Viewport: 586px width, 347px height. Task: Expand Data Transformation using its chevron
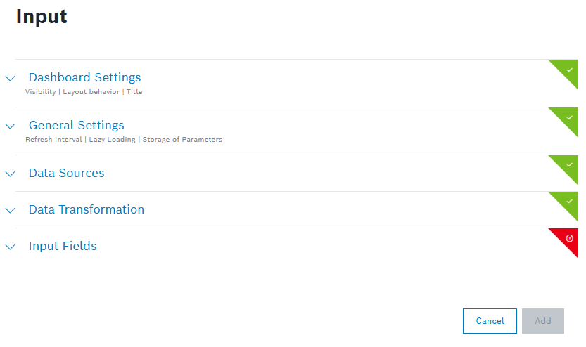click(10, 210)
